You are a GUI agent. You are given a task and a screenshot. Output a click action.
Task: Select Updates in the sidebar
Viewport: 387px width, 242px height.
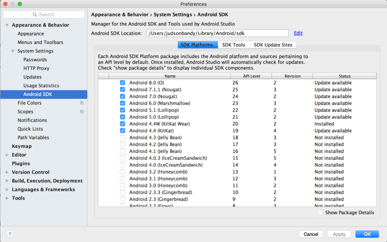pos(33,77)
